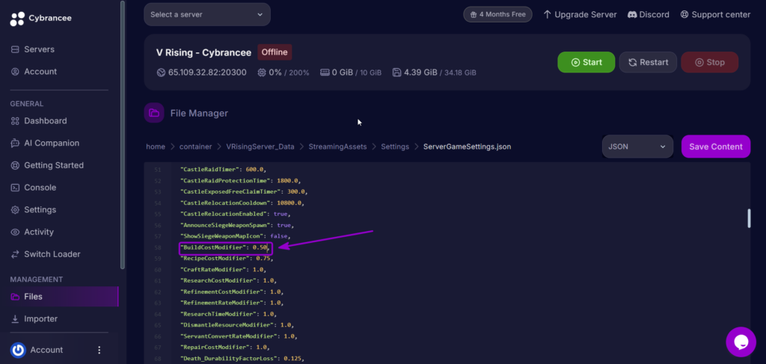This screenshot has width=766, height=364.
Task: Open the Support center link
Action: point(715,15)
